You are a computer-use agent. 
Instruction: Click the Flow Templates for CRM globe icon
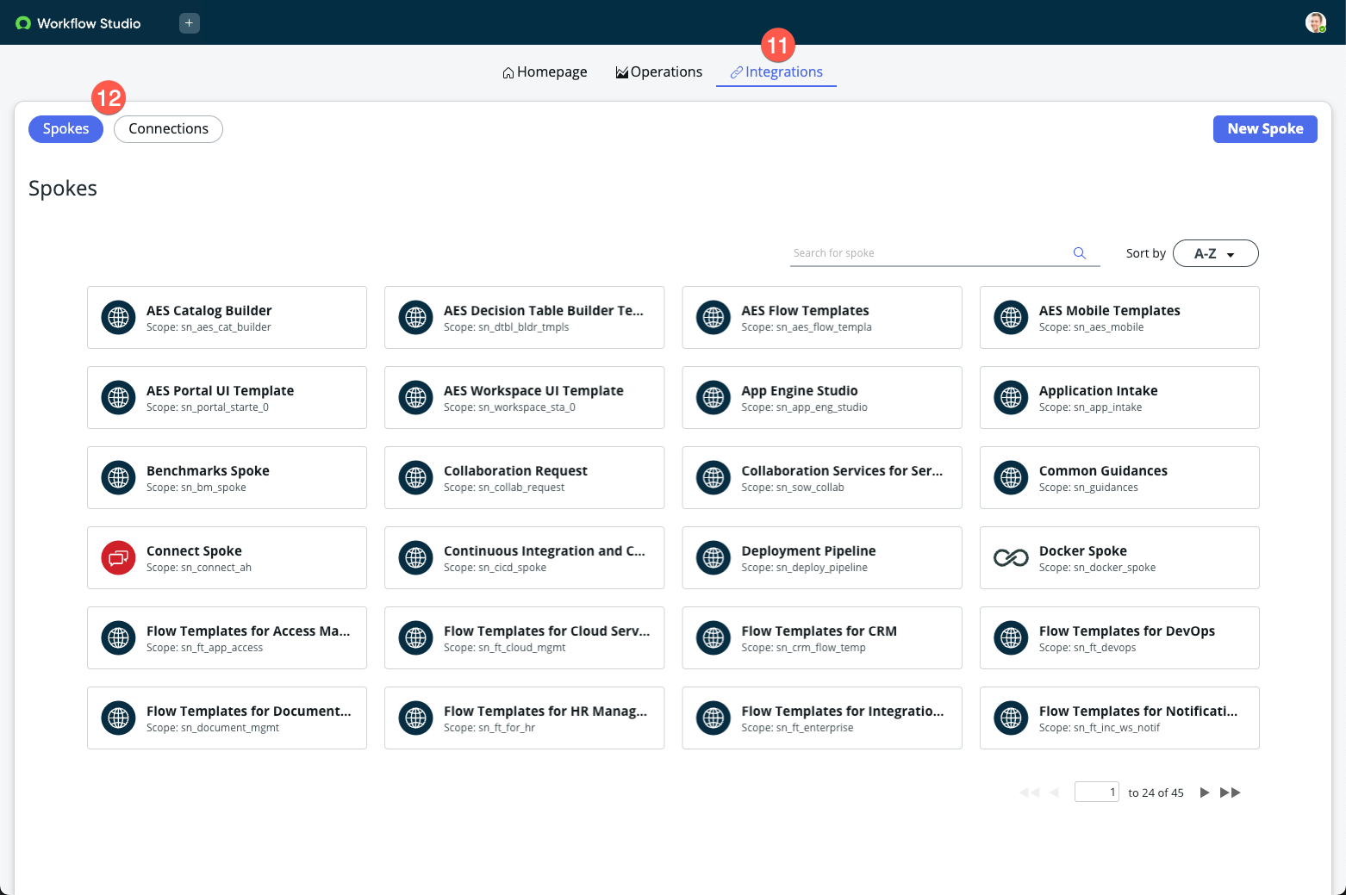[x=714, y=638]
